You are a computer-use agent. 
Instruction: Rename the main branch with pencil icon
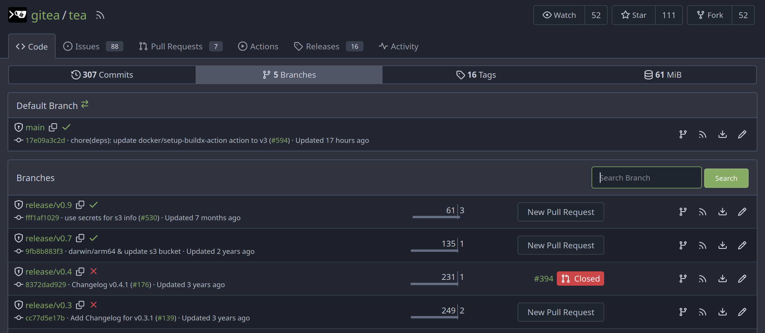[742, 134]
